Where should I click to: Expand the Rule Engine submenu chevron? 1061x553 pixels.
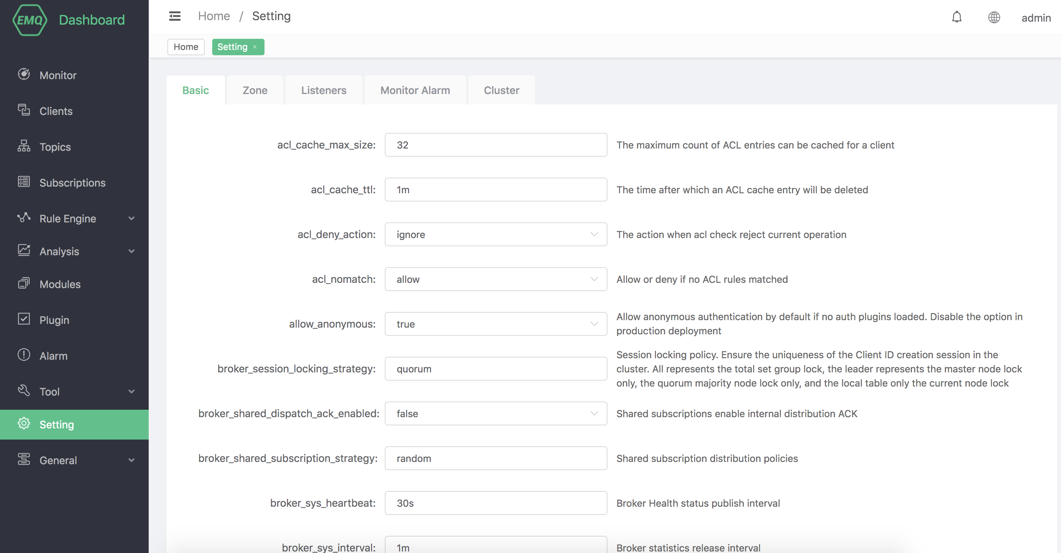pos(132,219)
